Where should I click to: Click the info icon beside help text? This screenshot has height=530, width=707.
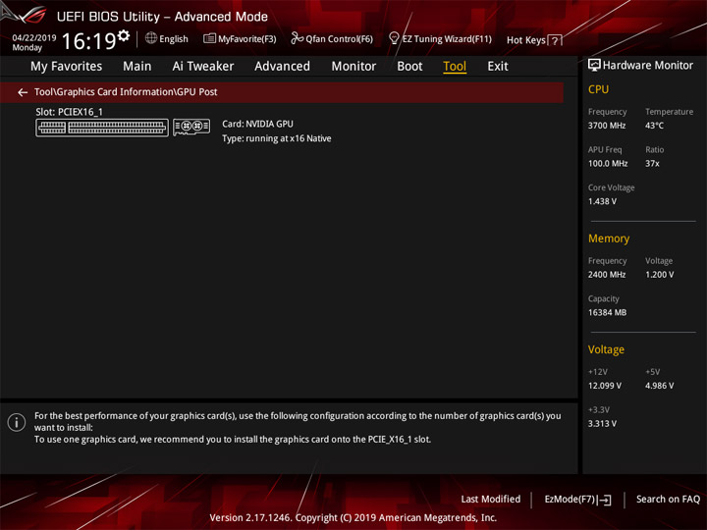click(17, 422)
